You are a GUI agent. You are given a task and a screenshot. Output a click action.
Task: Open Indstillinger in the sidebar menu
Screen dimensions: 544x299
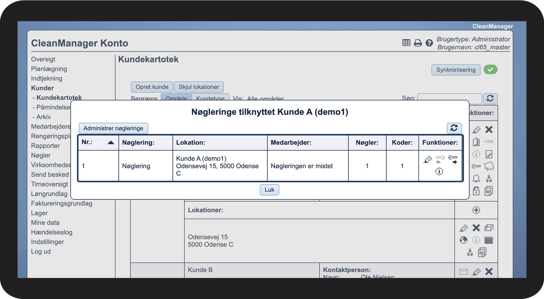click(47, 242)
